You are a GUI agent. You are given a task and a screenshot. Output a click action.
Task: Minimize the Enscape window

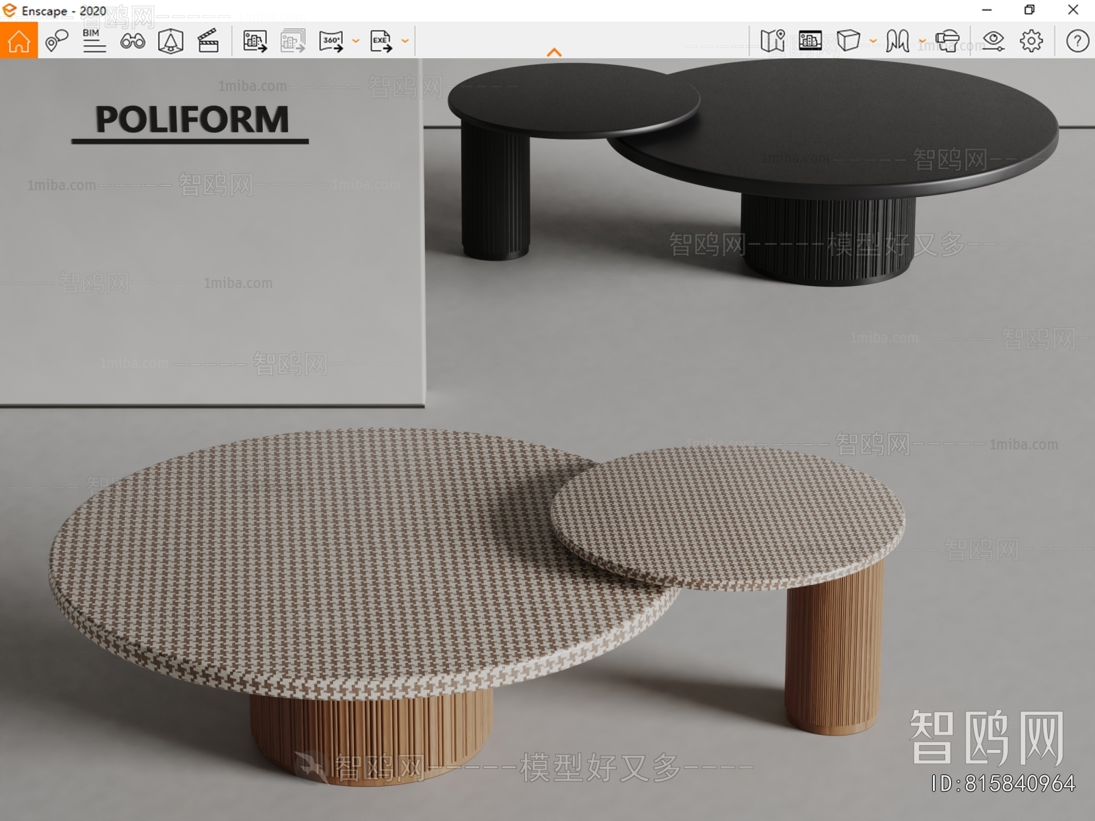coord(987,10)
